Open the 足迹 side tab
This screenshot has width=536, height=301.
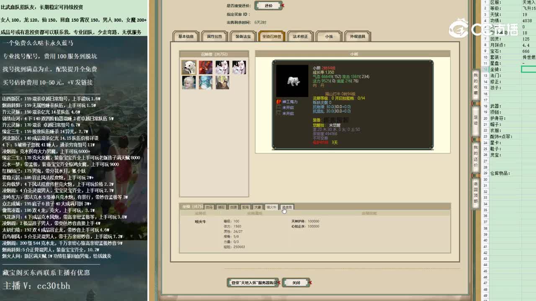click(475, 120)
